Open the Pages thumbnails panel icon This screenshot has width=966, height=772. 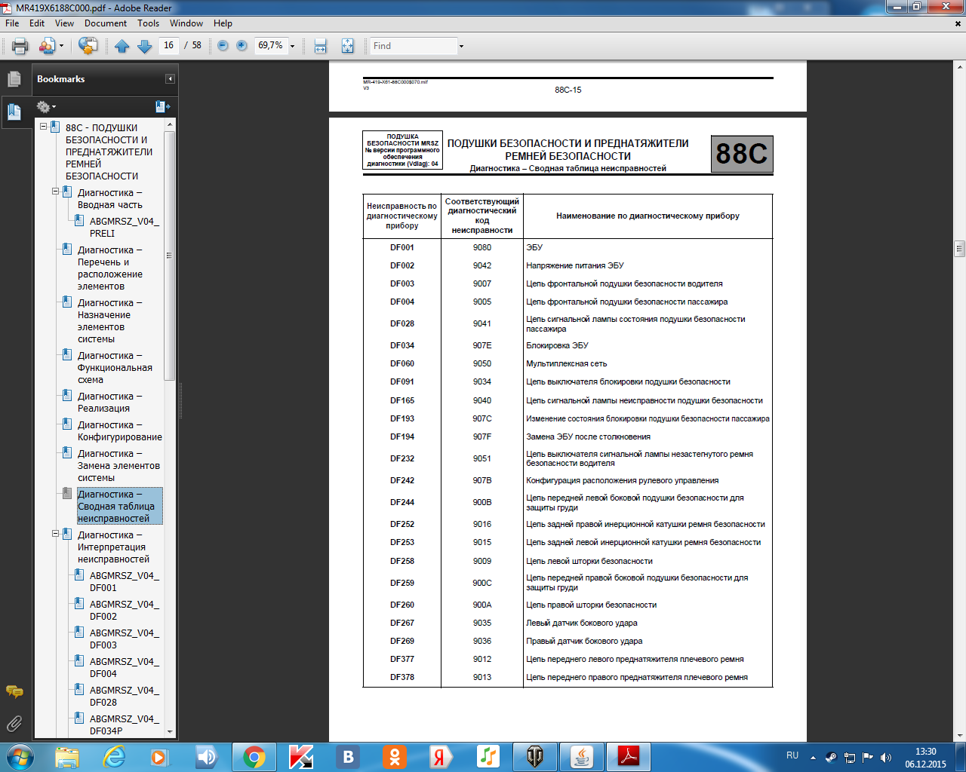[x=14, y=78]
